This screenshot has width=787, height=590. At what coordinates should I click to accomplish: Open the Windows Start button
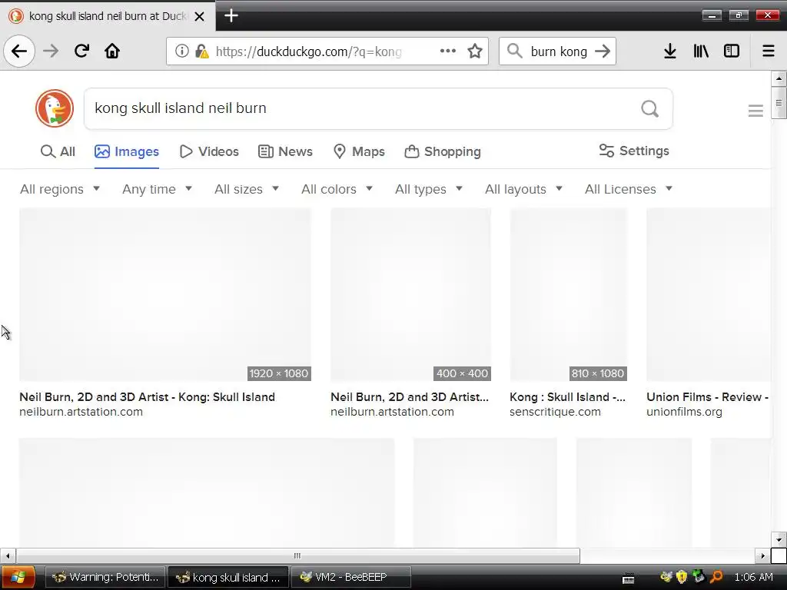(18, 577)
